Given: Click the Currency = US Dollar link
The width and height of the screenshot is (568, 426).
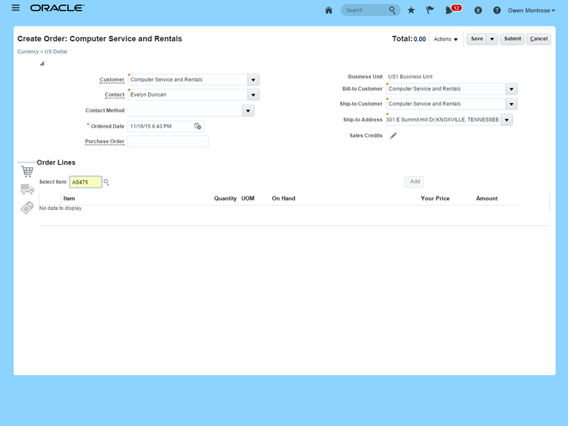Looking at the screenshot, I should [43, 51].
